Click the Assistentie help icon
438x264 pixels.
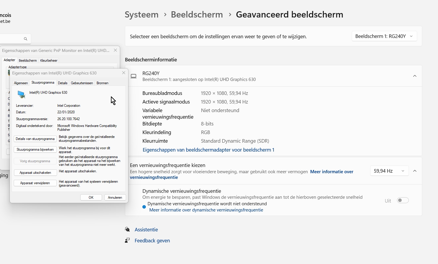pyautogui.click(x=127, y=229)
